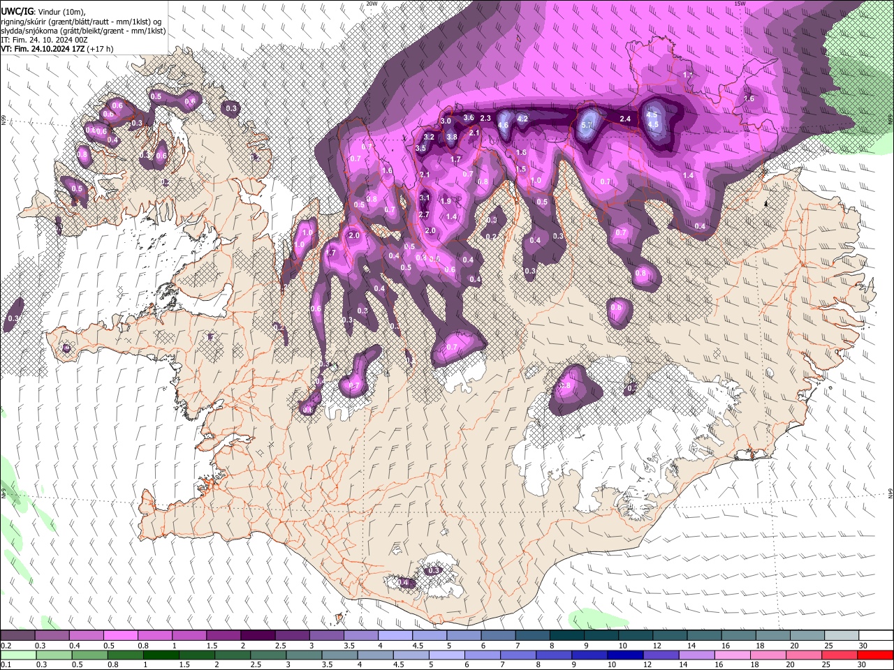Click the 66N label on right edge
The width and height of the screenshot is (894, 670).
click(x=891, y=119)
